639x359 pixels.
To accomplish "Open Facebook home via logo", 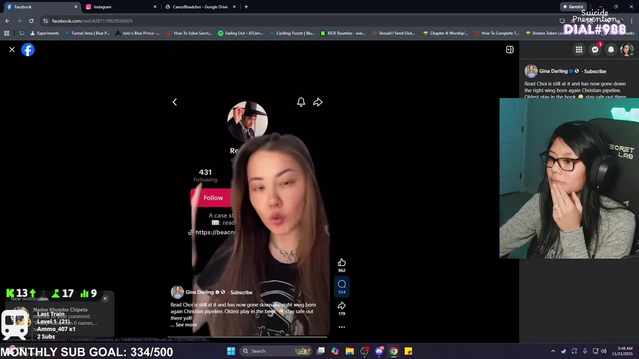I will tap(28, 49).
